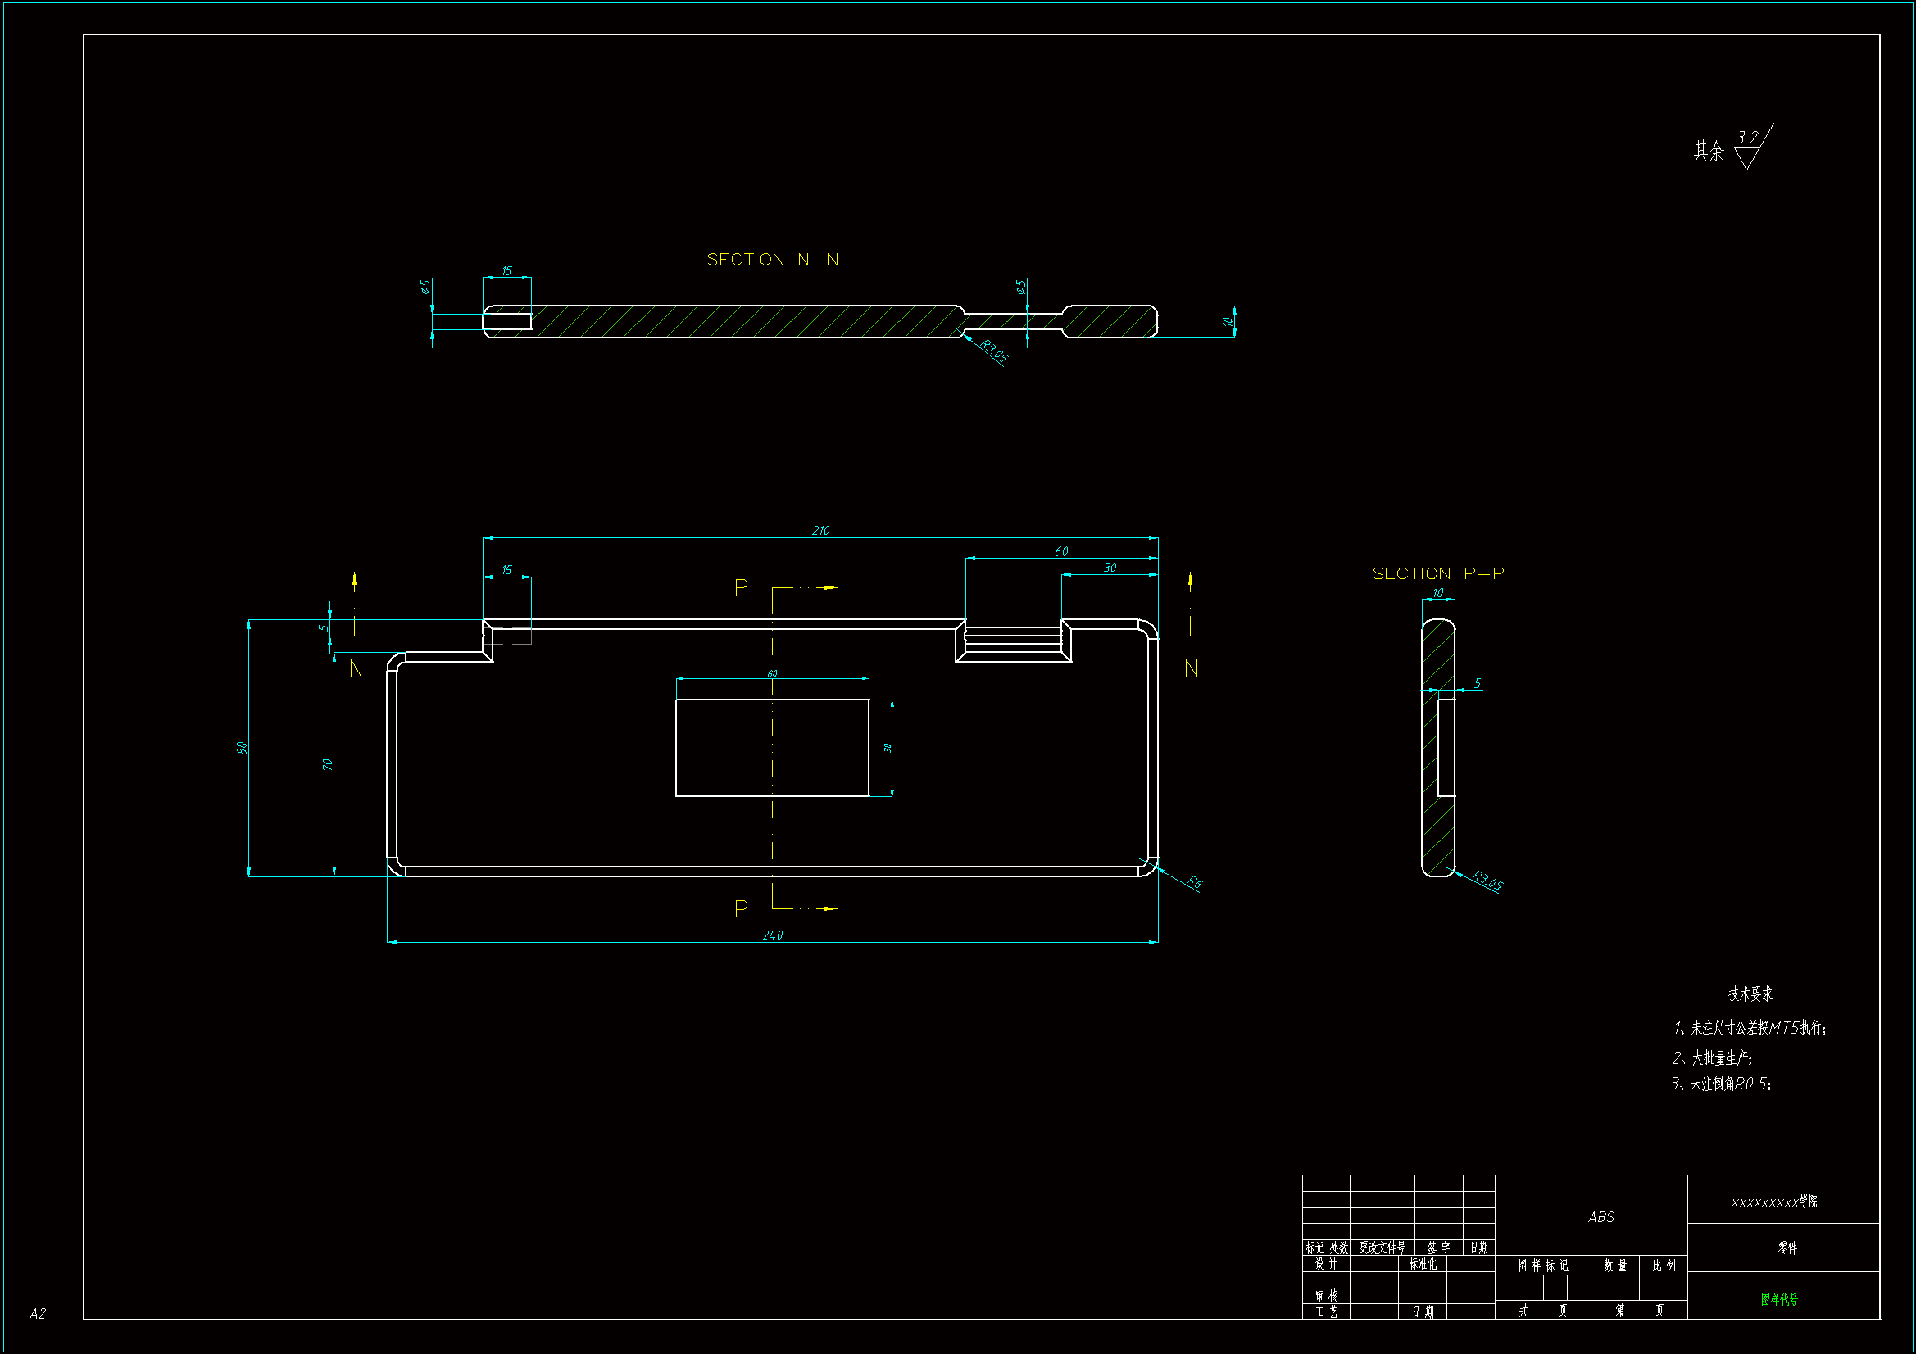Select the 240 overall width dimension
The width and height of the screenshot is (1916, 1354).
pos(773,935)
